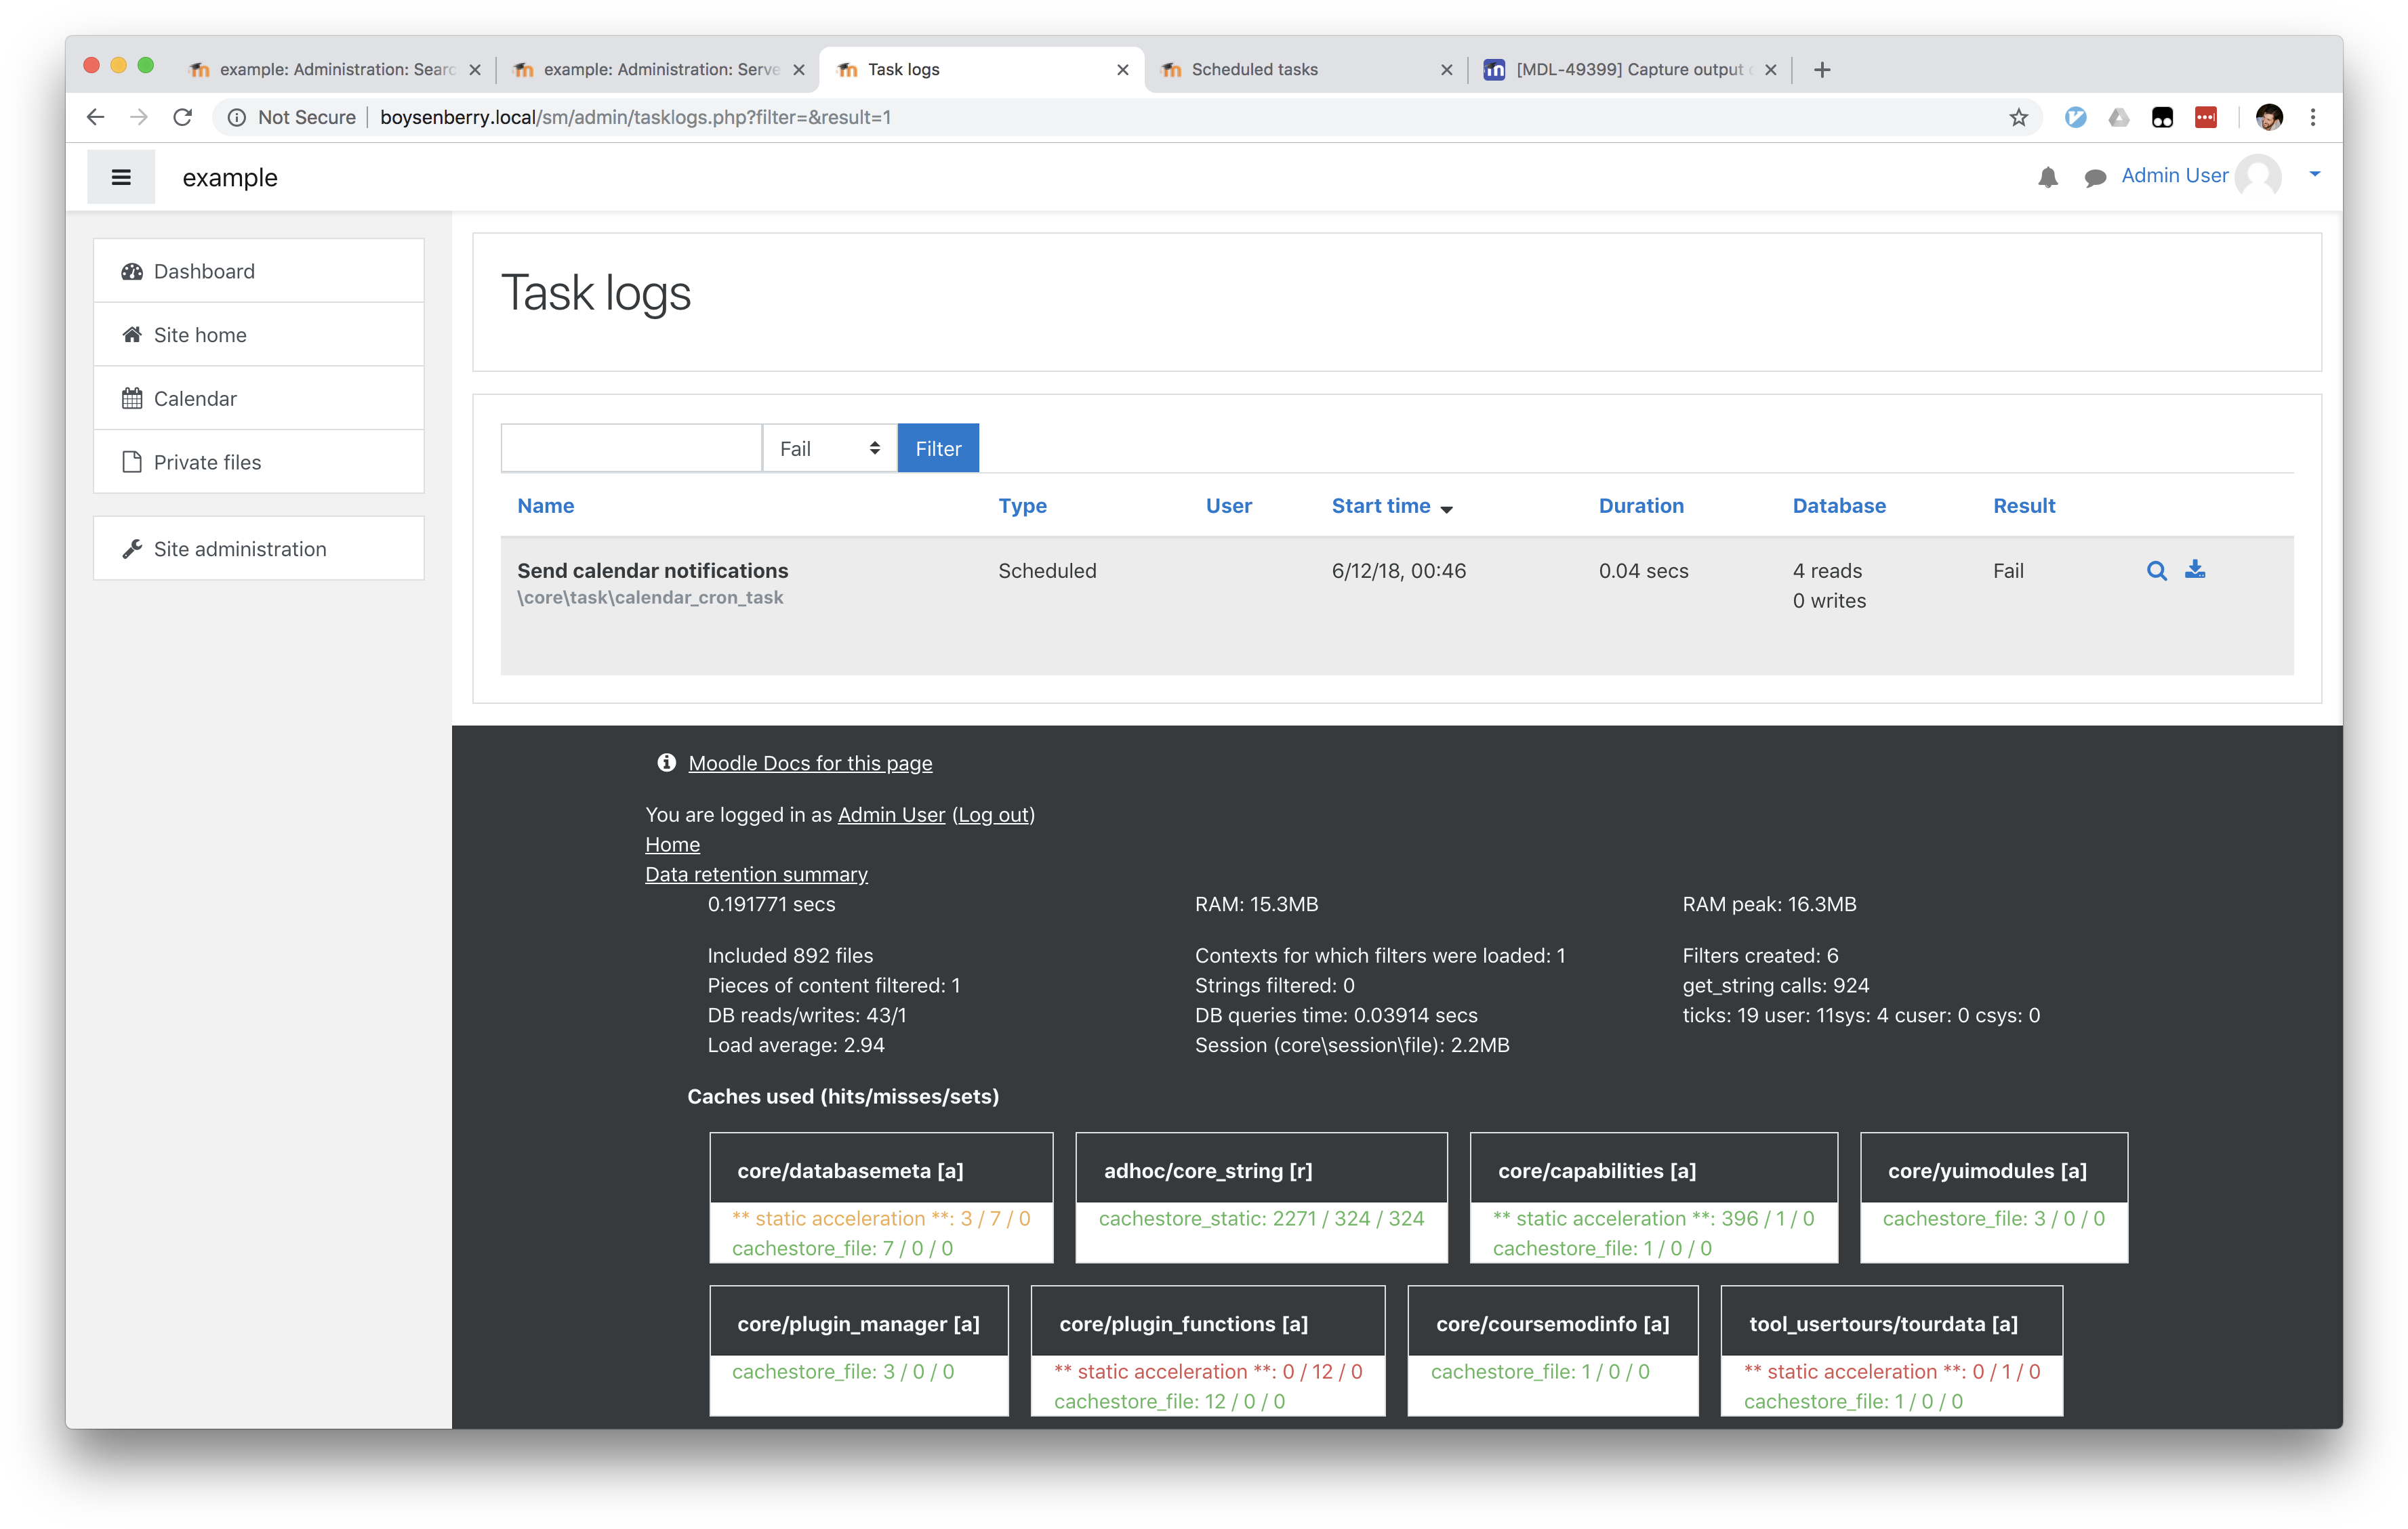Expand the Admin User menu arrow
Screen dimensions: 2408x1529
click(x=2314, y=175)
